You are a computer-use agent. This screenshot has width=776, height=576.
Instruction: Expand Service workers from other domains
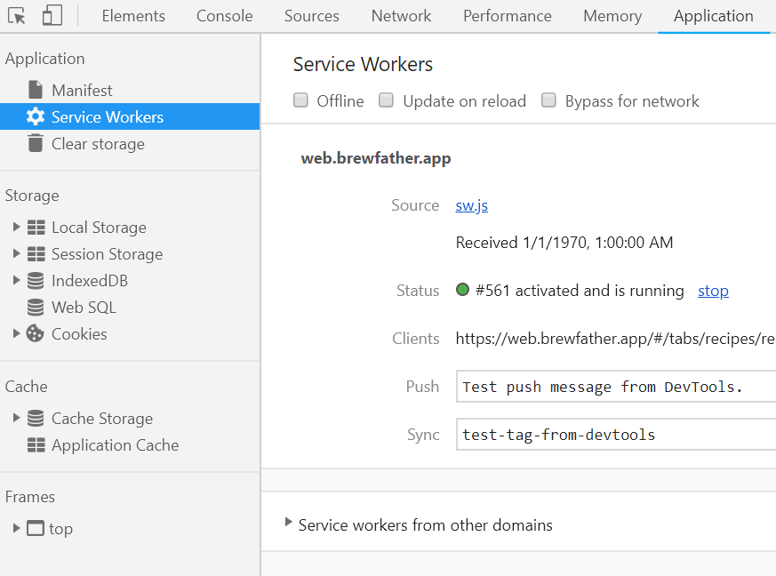(x=289, y=522)
